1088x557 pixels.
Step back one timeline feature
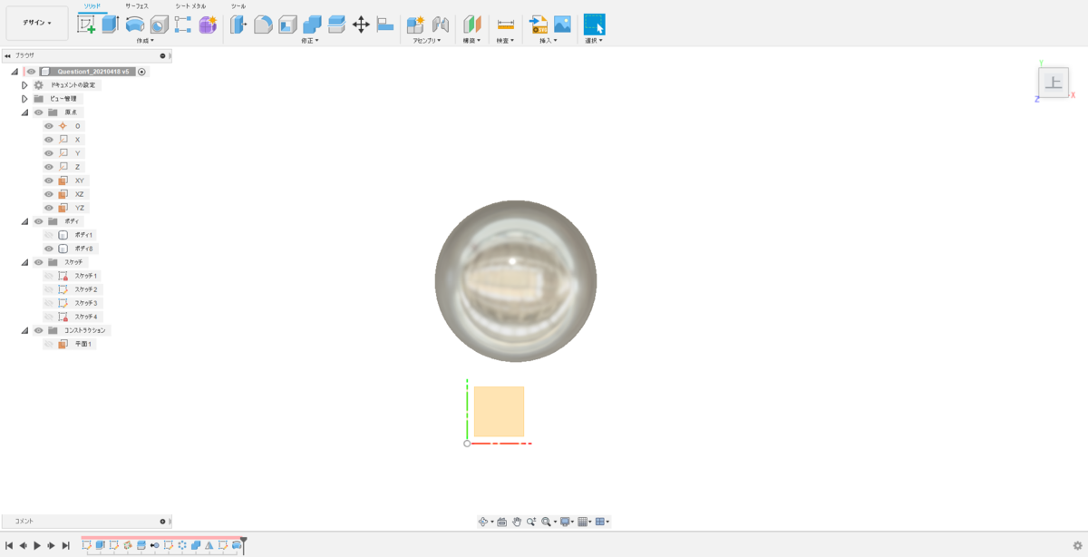[23, 545]
